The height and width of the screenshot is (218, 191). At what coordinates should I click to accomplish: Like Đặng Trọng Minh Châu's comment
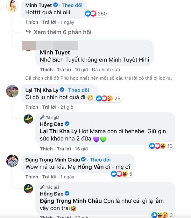(x=32, y=177)
